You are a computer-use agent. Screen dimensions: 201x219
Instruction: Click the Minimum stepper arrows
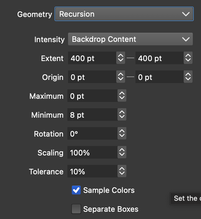[x=122, y=115]
